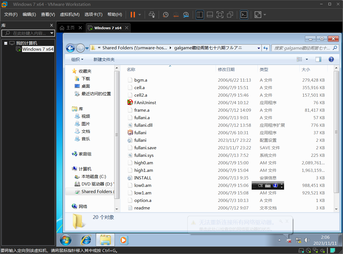
Task: Open the 编辑(E) menu
Action: tap(29, 14)
